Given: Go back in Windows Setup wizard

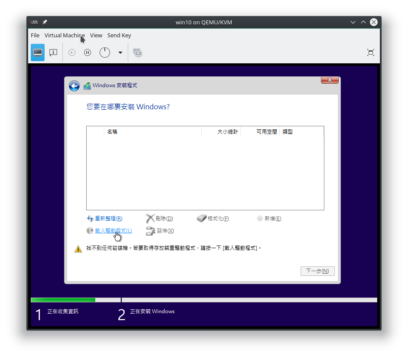Looking at the screenshot, I should tap(74, 86).
